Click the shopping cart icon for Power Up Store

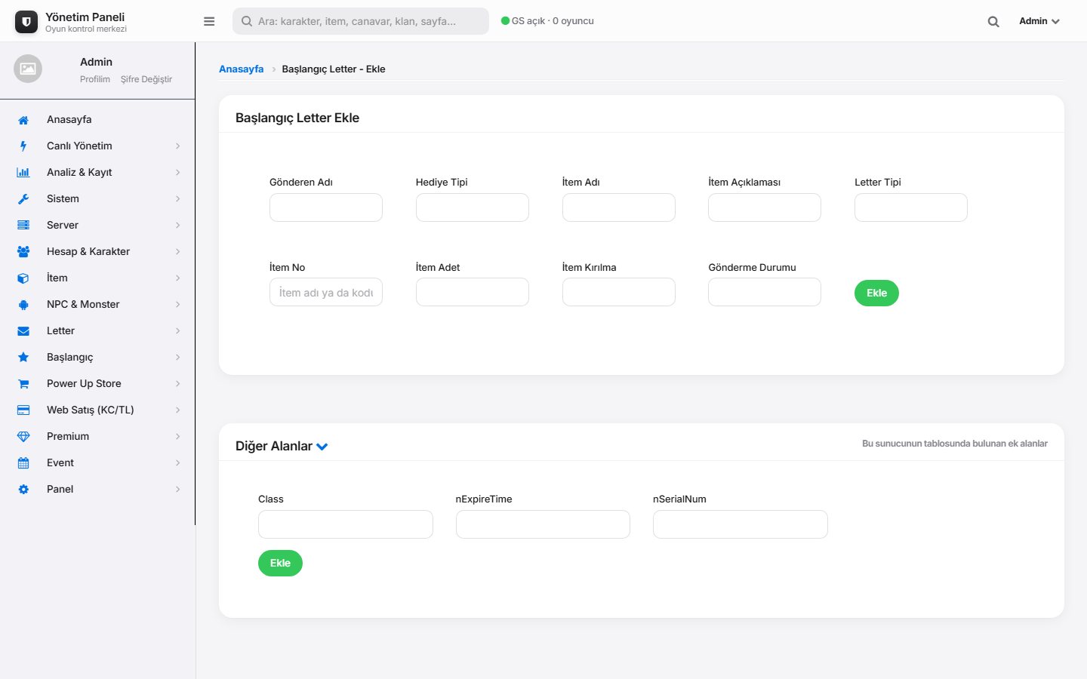pyautogui.click(x=23, y=384)
